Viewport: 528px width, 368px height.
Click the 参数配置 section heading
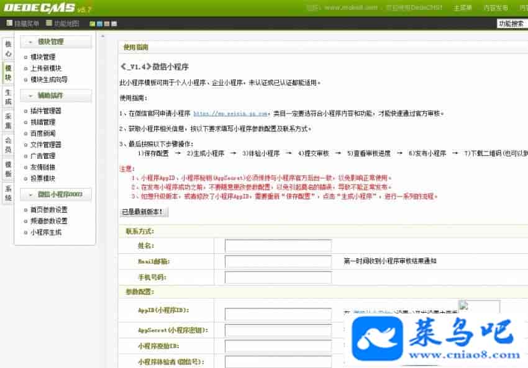(140, 292)
